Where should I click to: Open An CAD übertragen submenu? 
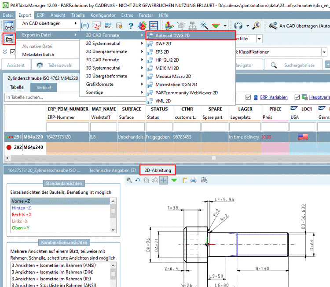point(48,23)
